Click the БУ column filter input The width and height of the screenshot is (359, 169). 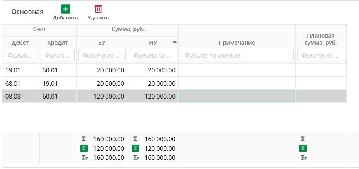pyautogui.click(x=102, y=55)
